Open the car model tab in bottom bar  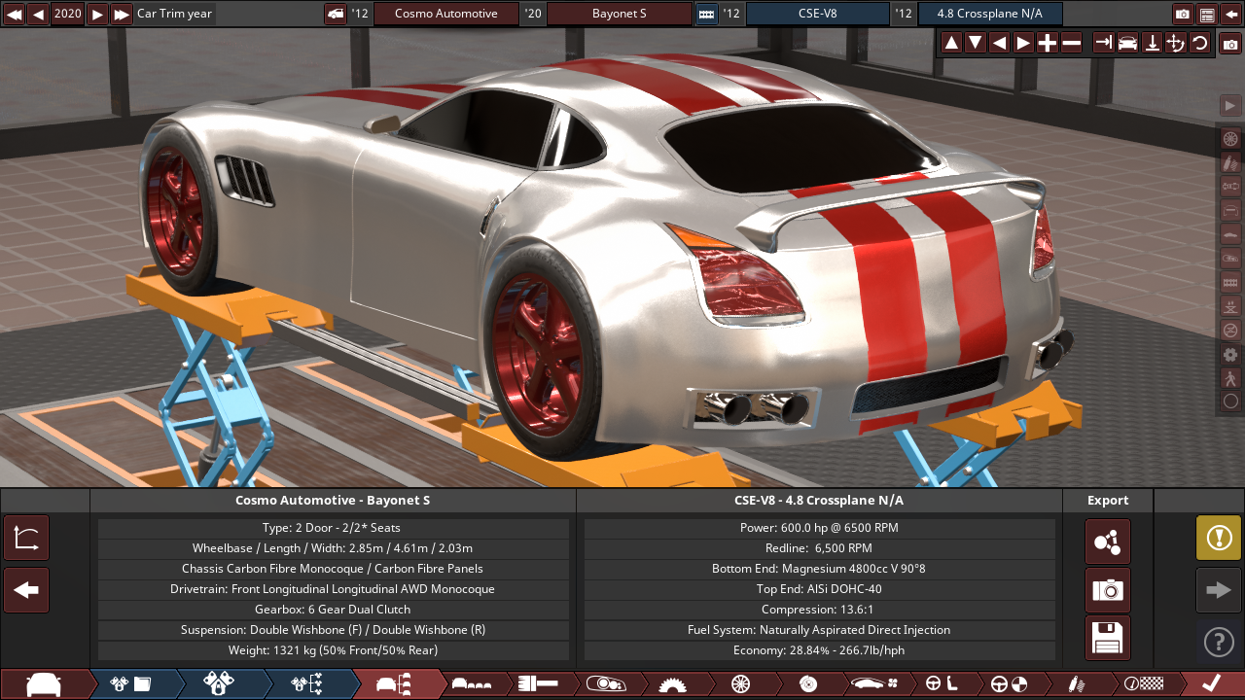pos(44,683)
